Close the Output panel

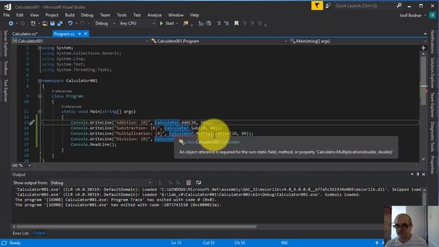(x=424, y=174)
